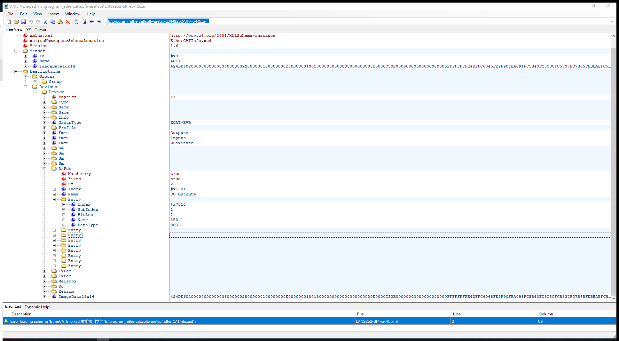The image size is (619, 341).
Task: Copy the selected node
Action: point(53,21)
